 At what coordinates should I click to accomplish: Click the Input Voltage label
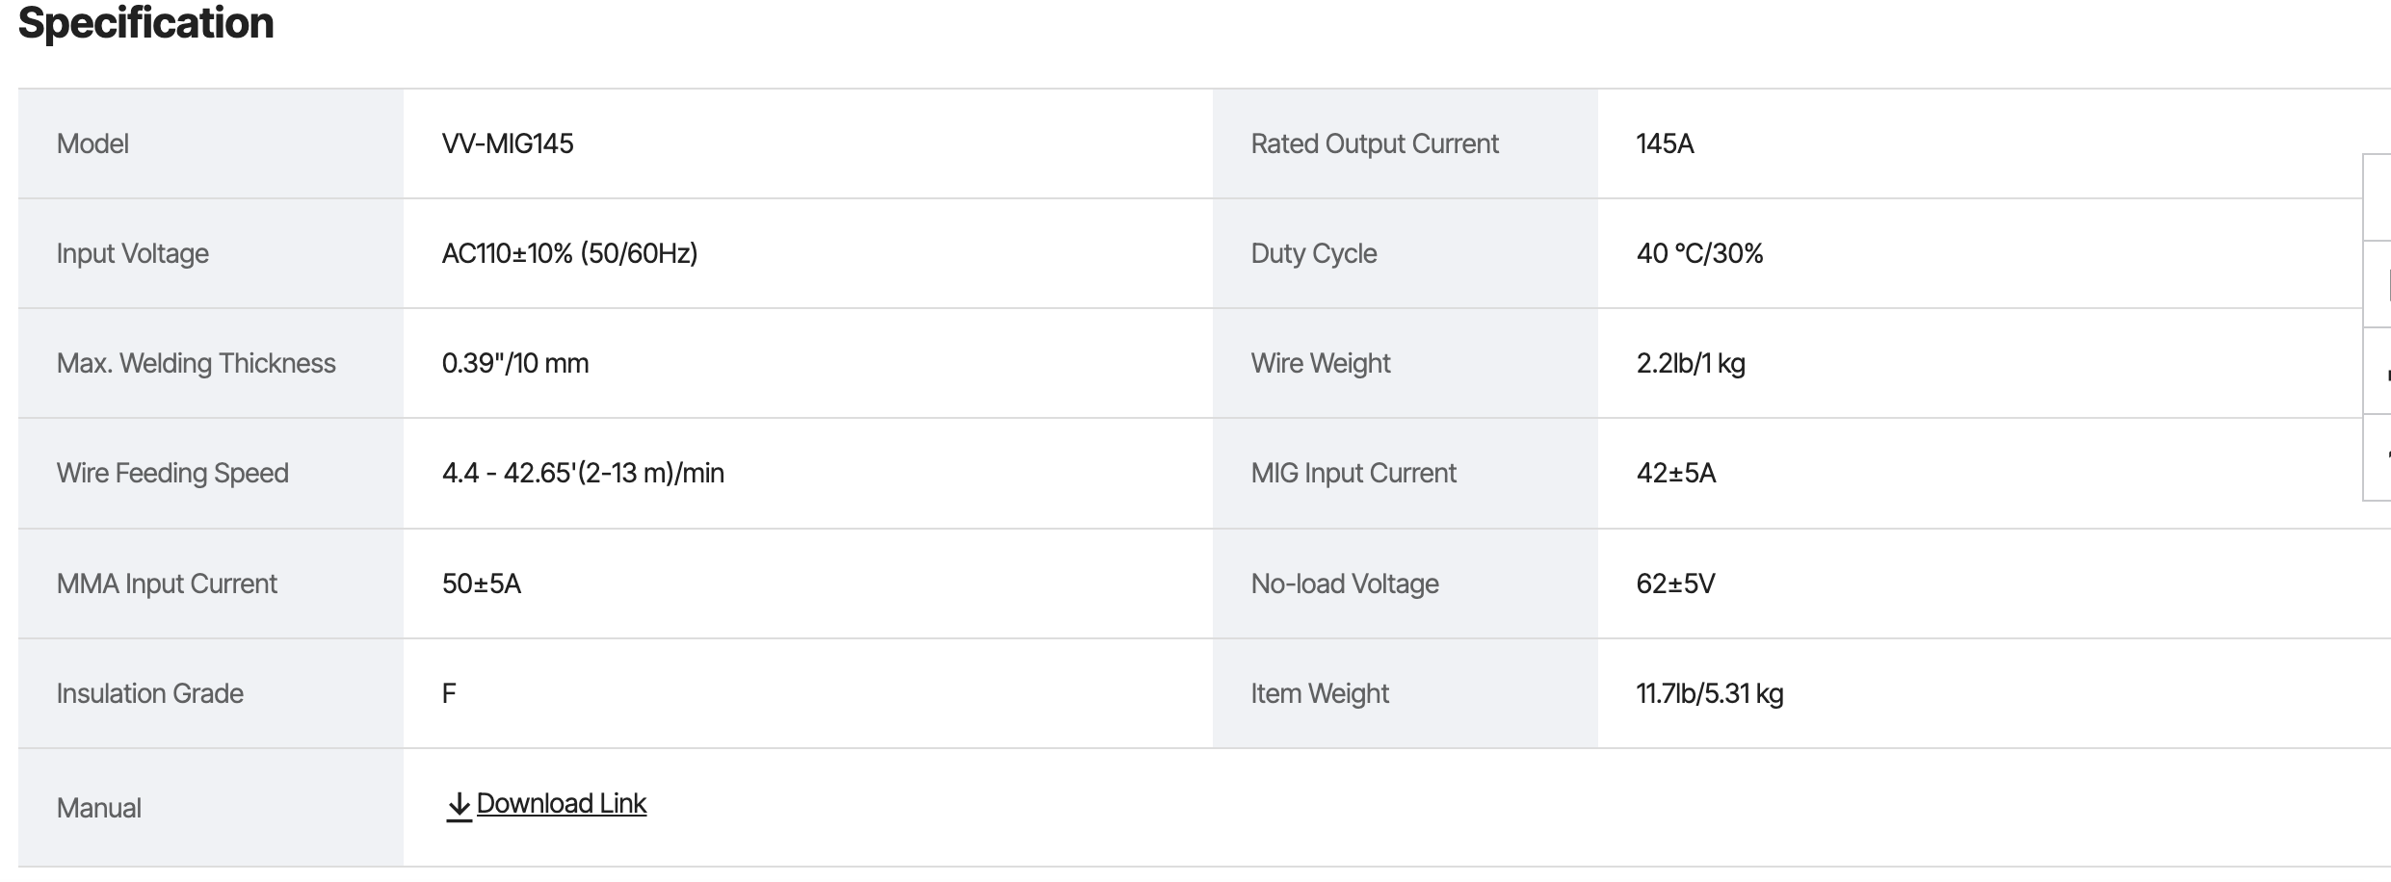[133, 253]
